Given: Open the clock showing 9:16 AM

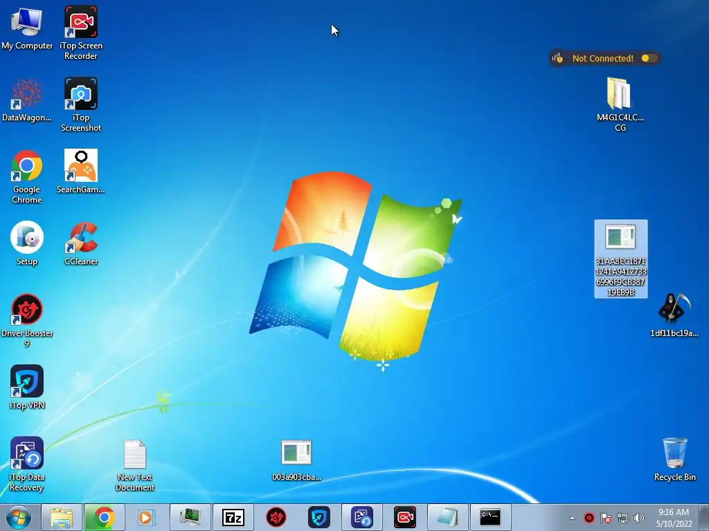Looking at the screenshot, I should (x=674, y=518).
